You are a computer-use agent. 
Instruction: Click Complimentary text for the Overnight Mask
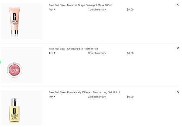[x=97, y=10]
